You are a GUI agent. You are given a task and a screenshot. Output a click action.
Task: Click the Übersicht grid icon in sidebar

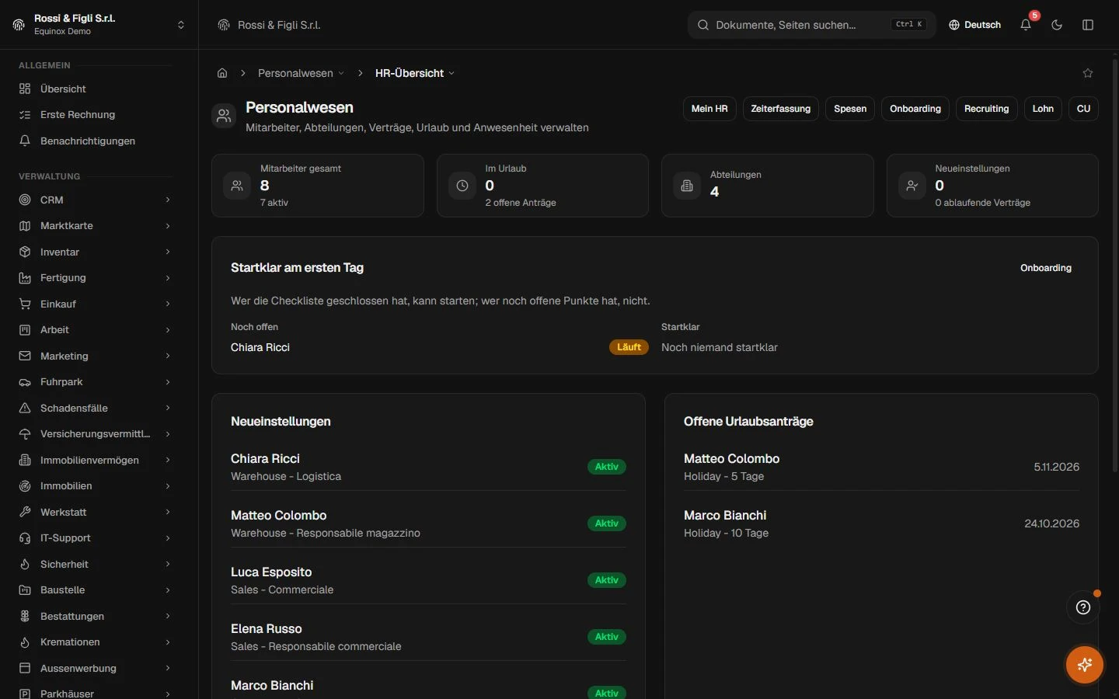click(25, 89)
